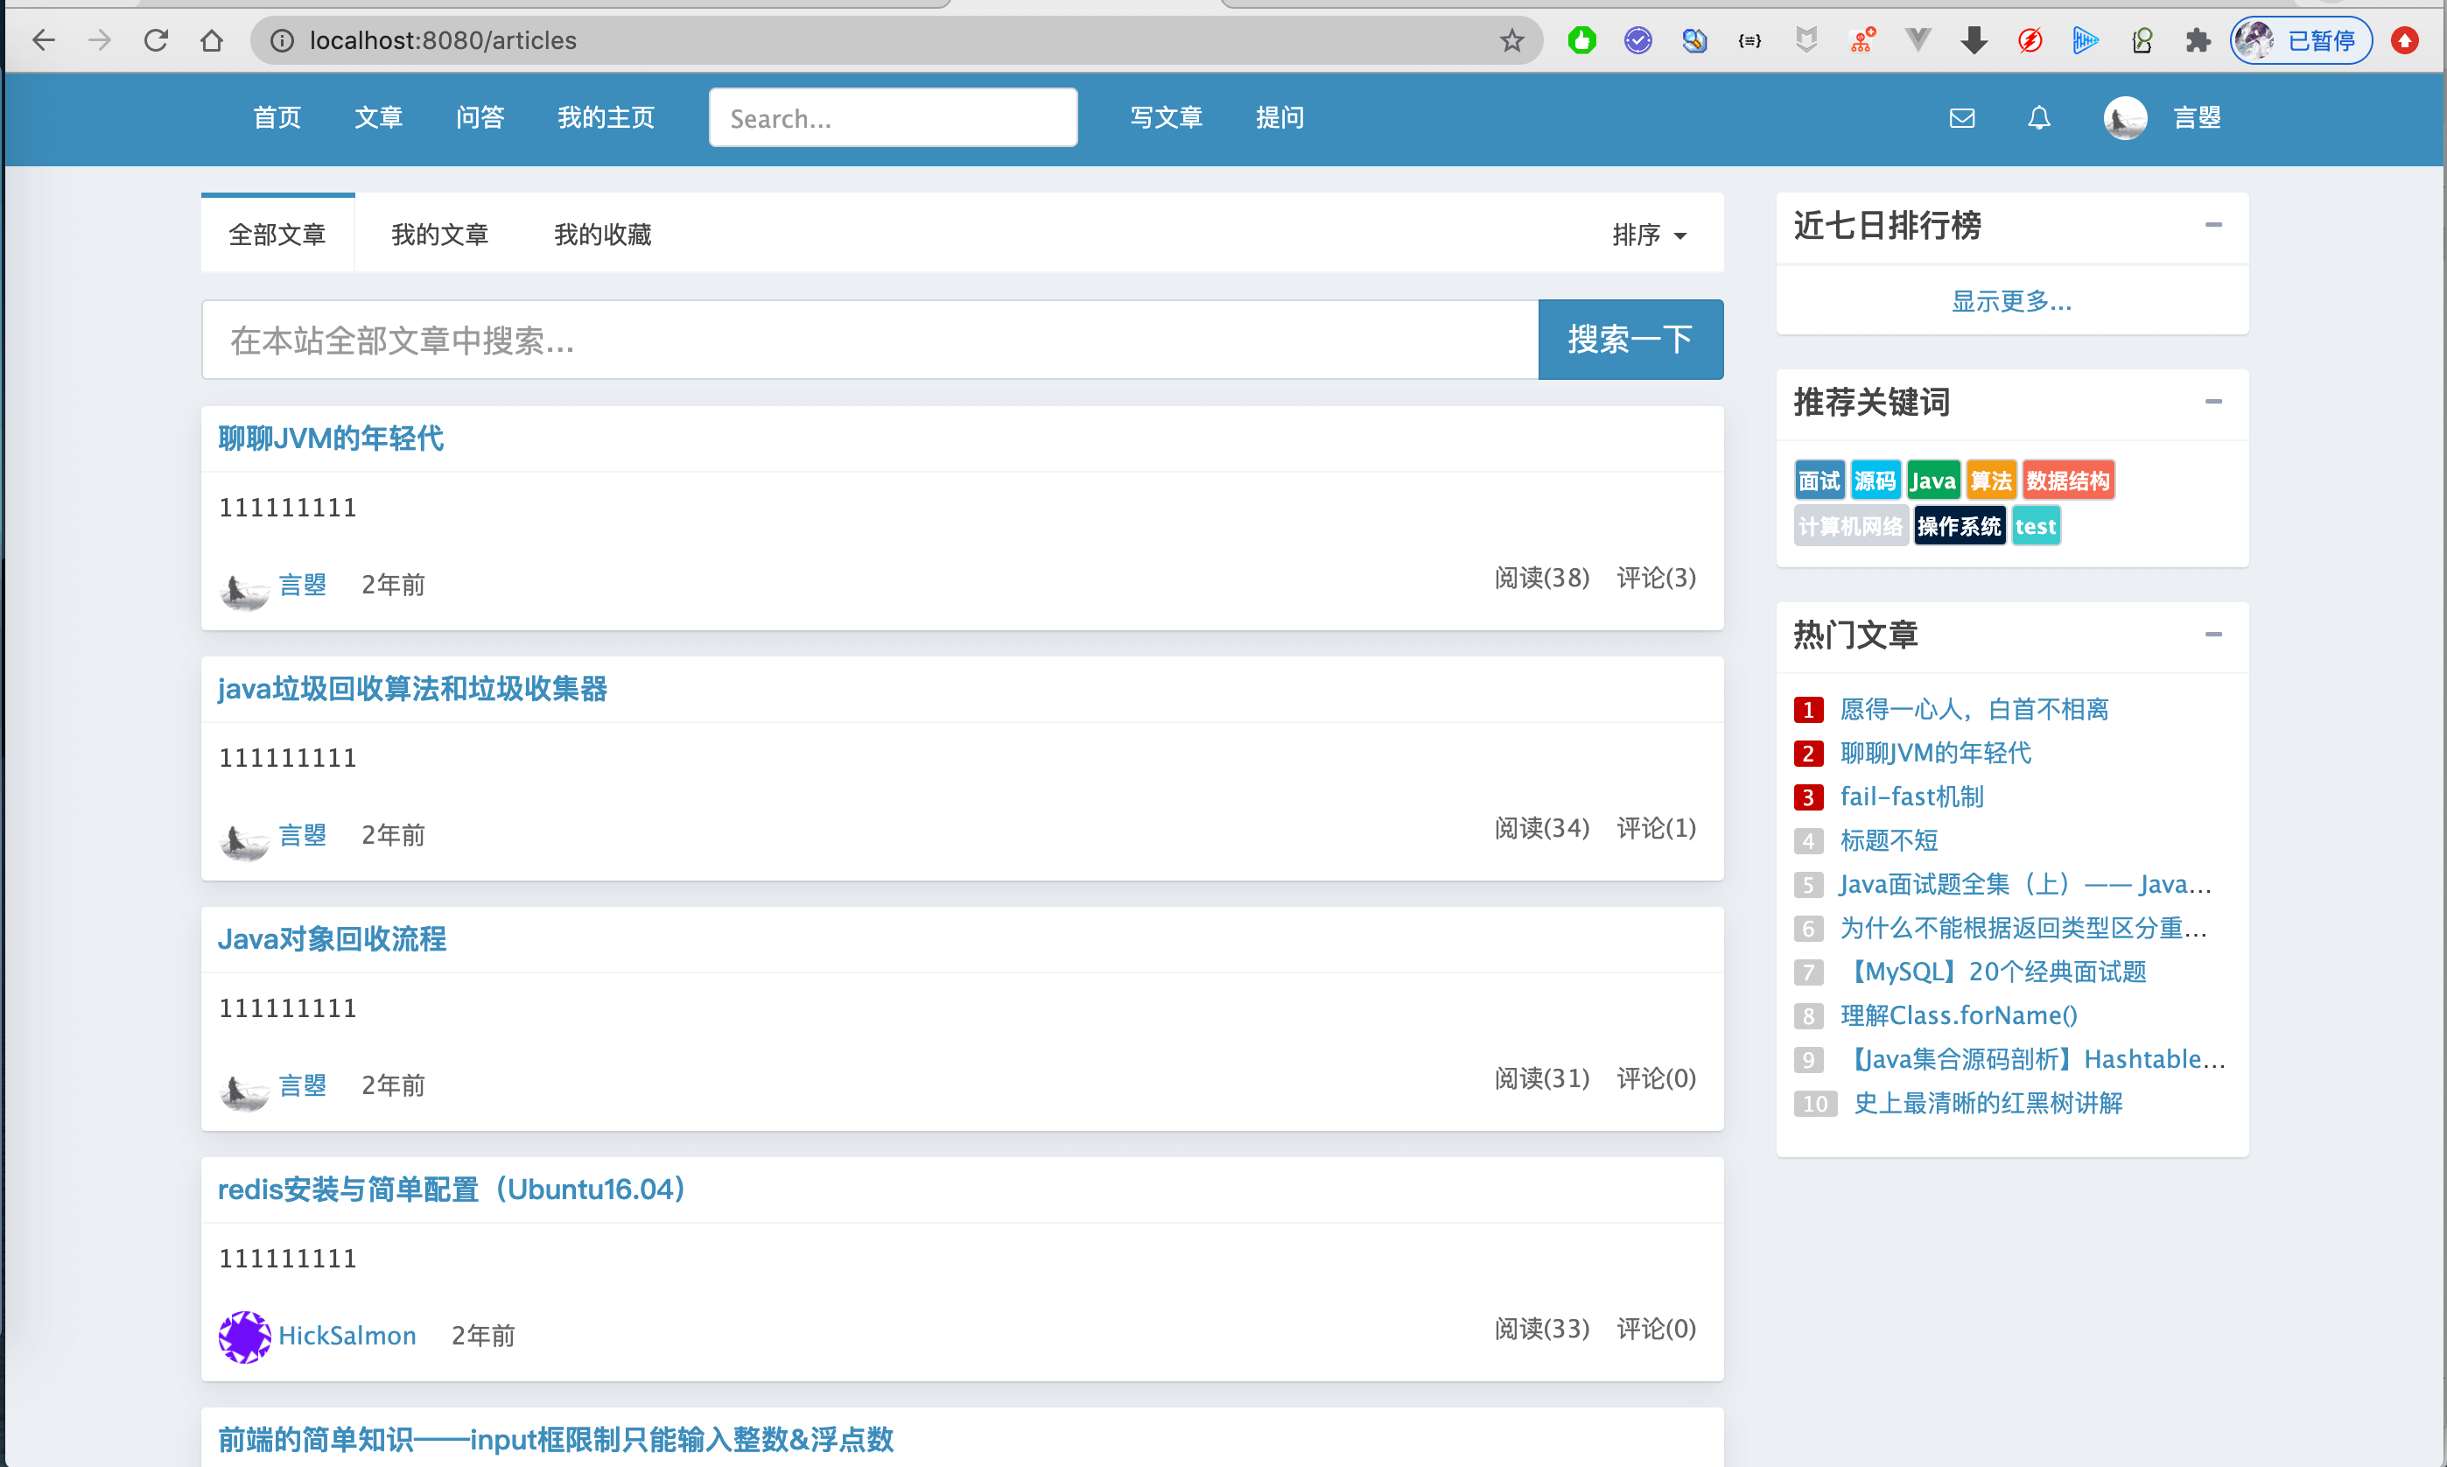Open the browser extensions puzzle icon
2447x1467 pixels.
pyautogui.click(x=2198, y=40)
